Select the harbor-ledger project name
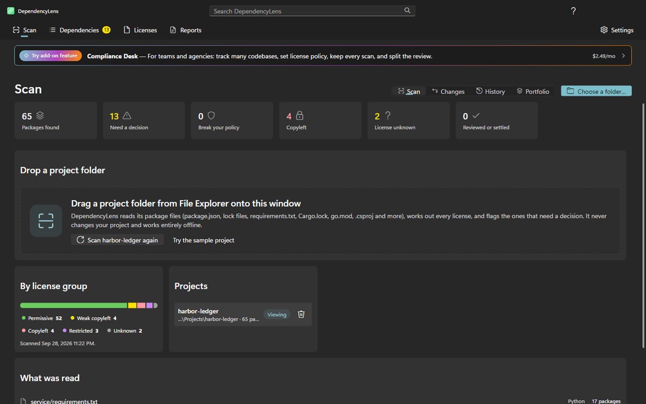The width and height of the screenshot is (646, 404). tap(198, 311)
